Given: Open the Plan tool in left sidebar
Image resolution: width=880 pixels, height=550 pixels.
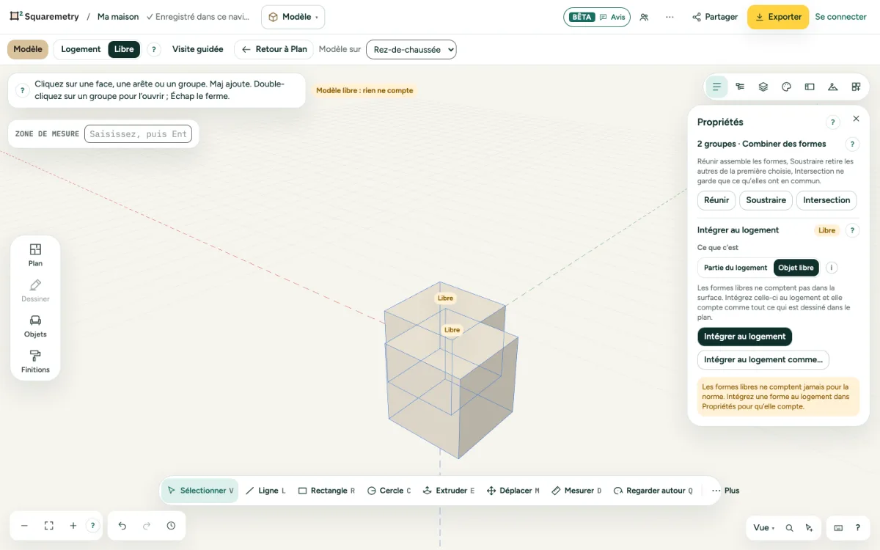Looking at the screenshot, I should point(35,255).
